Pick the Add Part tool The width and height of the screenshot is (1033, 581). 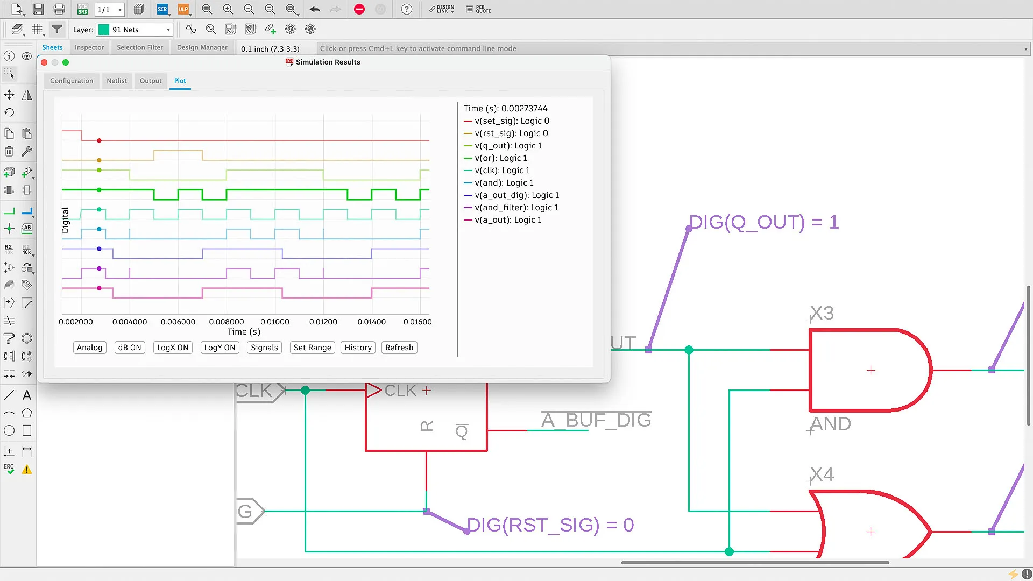[9, 172]
